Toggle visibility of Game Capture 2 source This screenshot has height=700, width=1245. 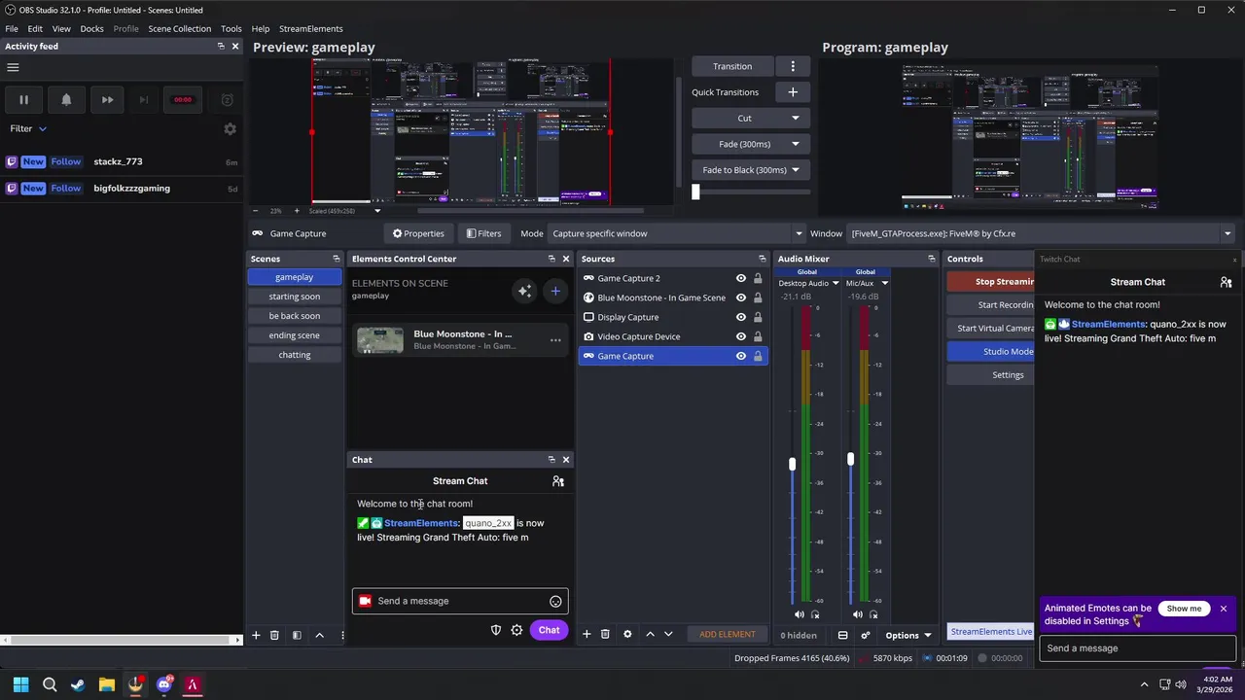(x=740, y=278)
